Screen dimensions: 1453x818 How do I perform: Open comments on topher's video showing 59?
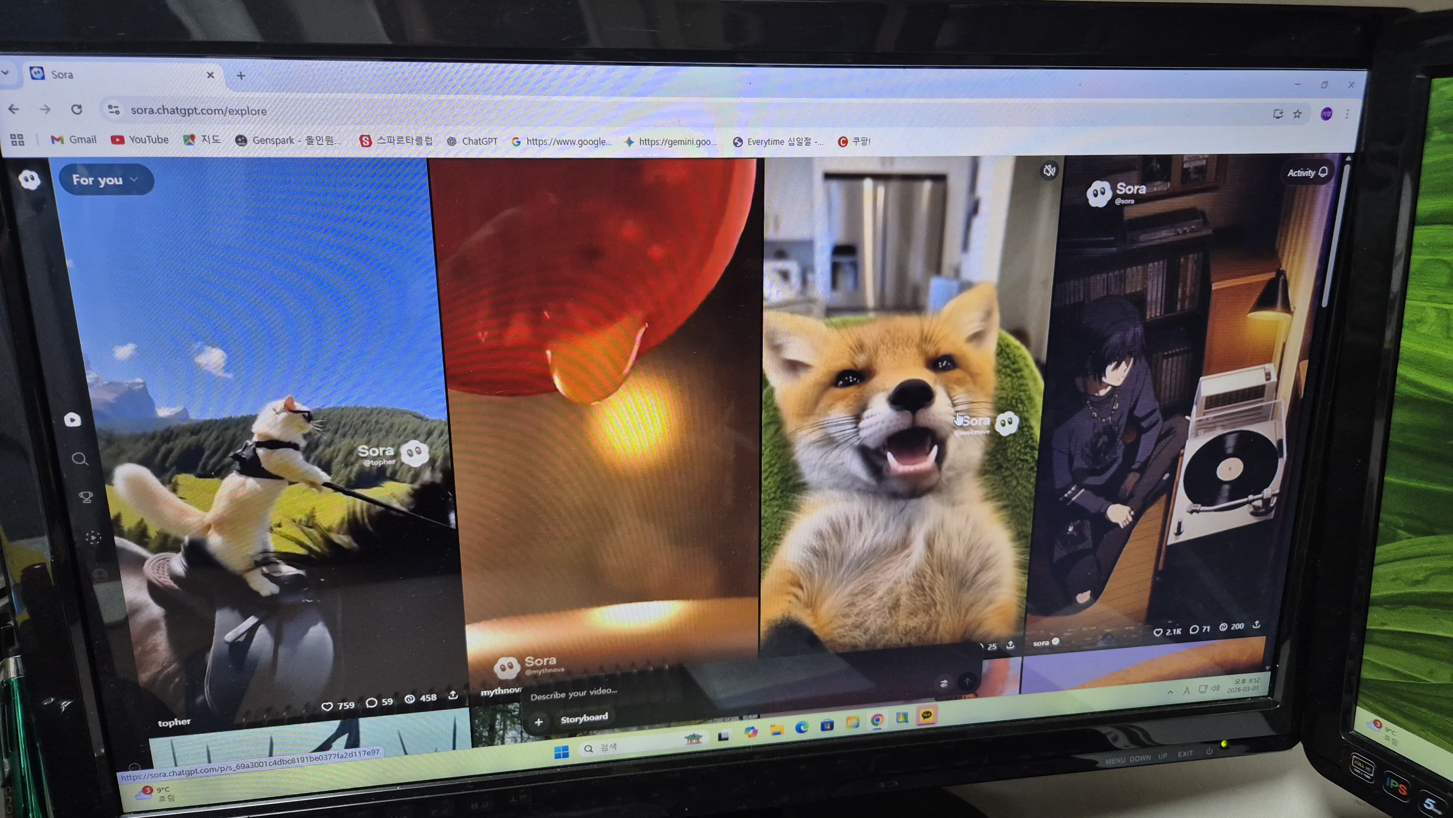[x=379, y=702]
